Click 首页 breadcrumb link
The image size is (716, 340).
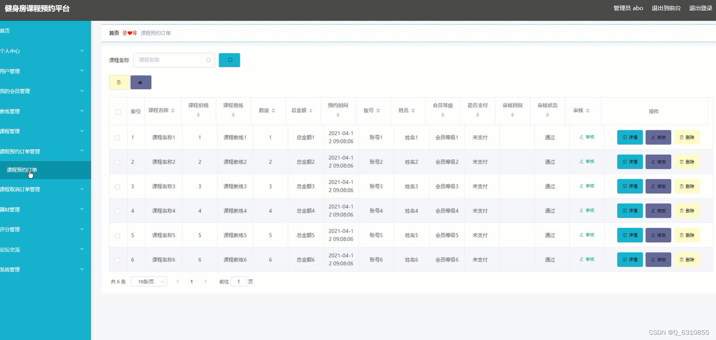(x=114, y=33)
